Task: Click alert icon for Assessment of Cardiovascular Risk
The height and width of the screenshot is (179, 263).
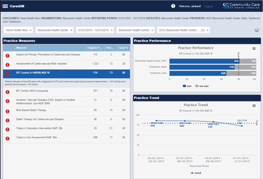Action: [7, 65]
